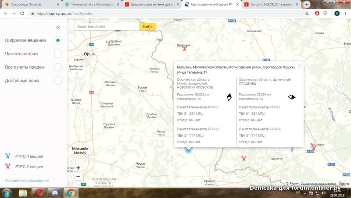Click the Chrome icon in the taskbar
This screenshot has height=198, width=351.
(71, 193)
